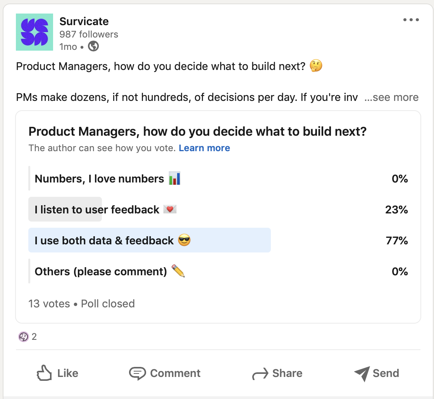The height and width of the screenshot is (399, 434).
Task: Click the thinking-face reaction icon
Action: tap(23, 337)
